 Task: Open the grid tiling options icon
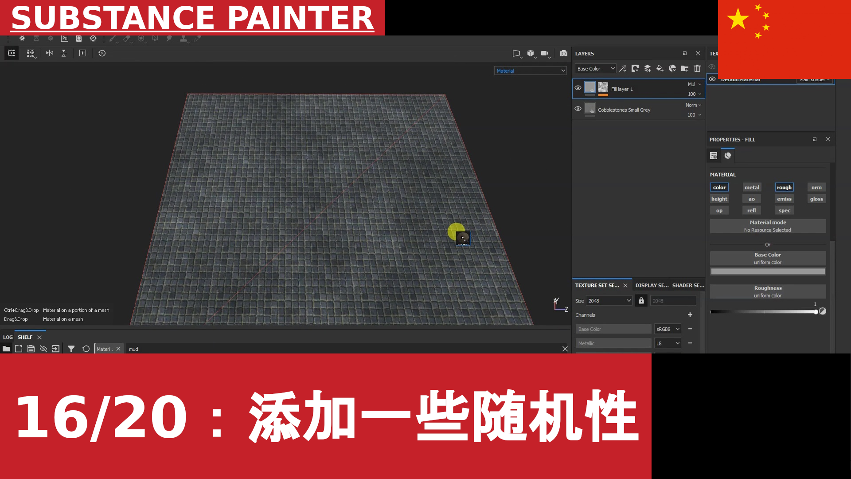31,53
